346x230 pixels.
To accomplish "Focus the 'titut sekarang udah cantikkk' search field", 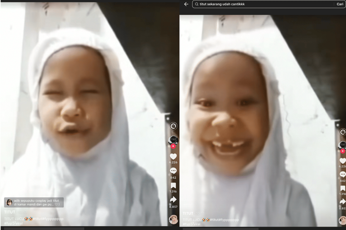I will click(268, 4).
